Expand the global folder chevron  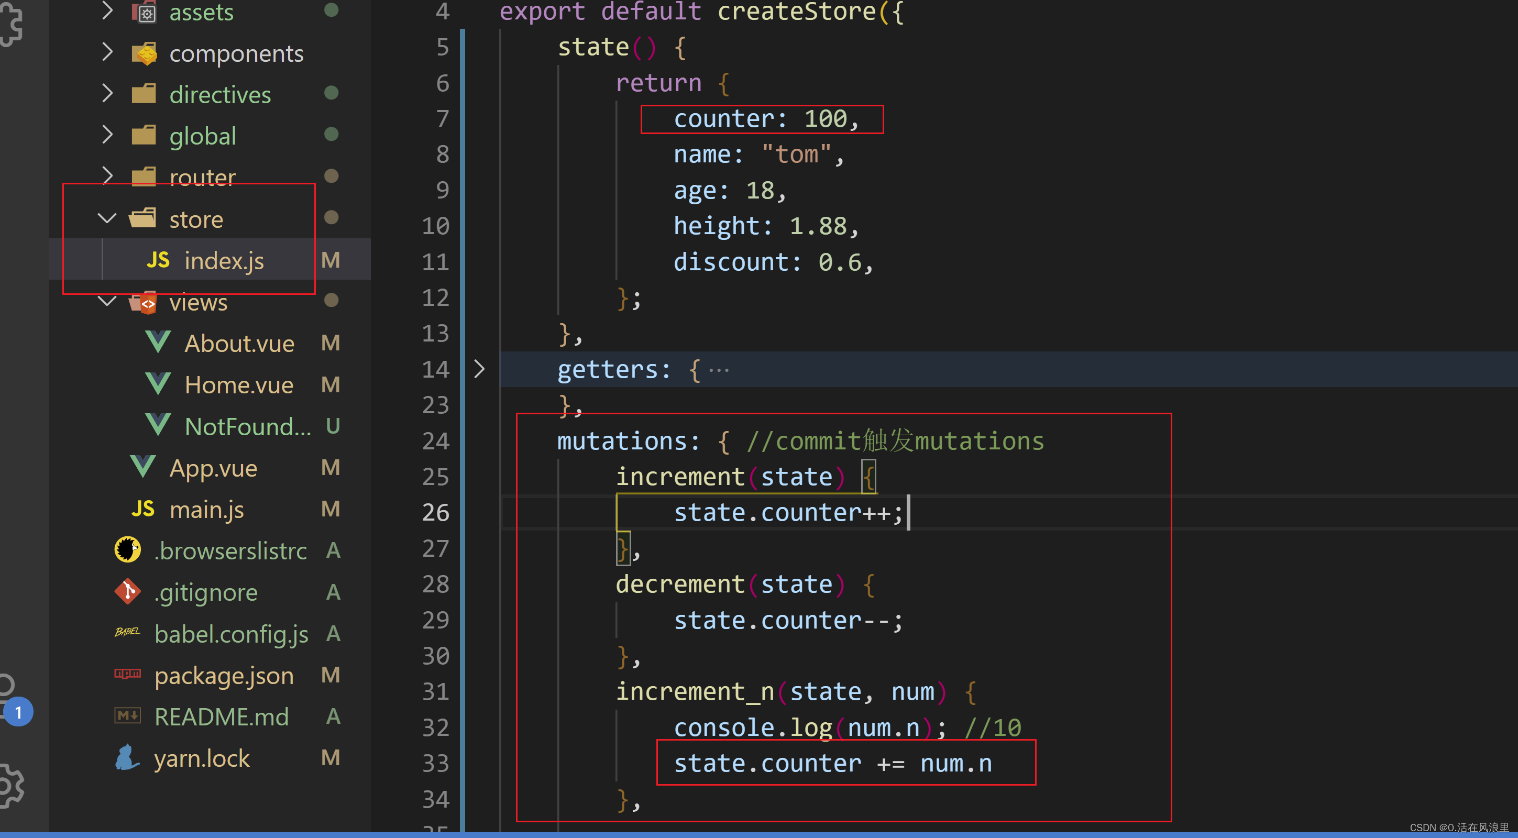pyautogui.click(x=107, y=135)
